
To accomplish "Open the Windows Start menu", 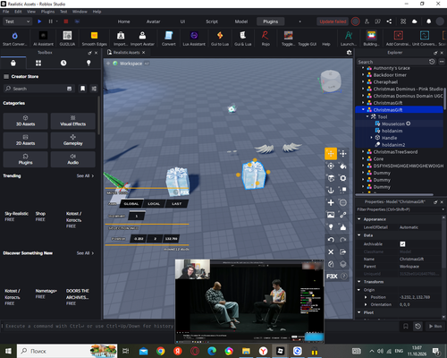I will (8, 351).
